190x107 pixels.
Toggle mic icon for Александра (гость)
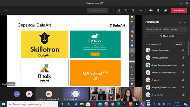pos(183,57)
